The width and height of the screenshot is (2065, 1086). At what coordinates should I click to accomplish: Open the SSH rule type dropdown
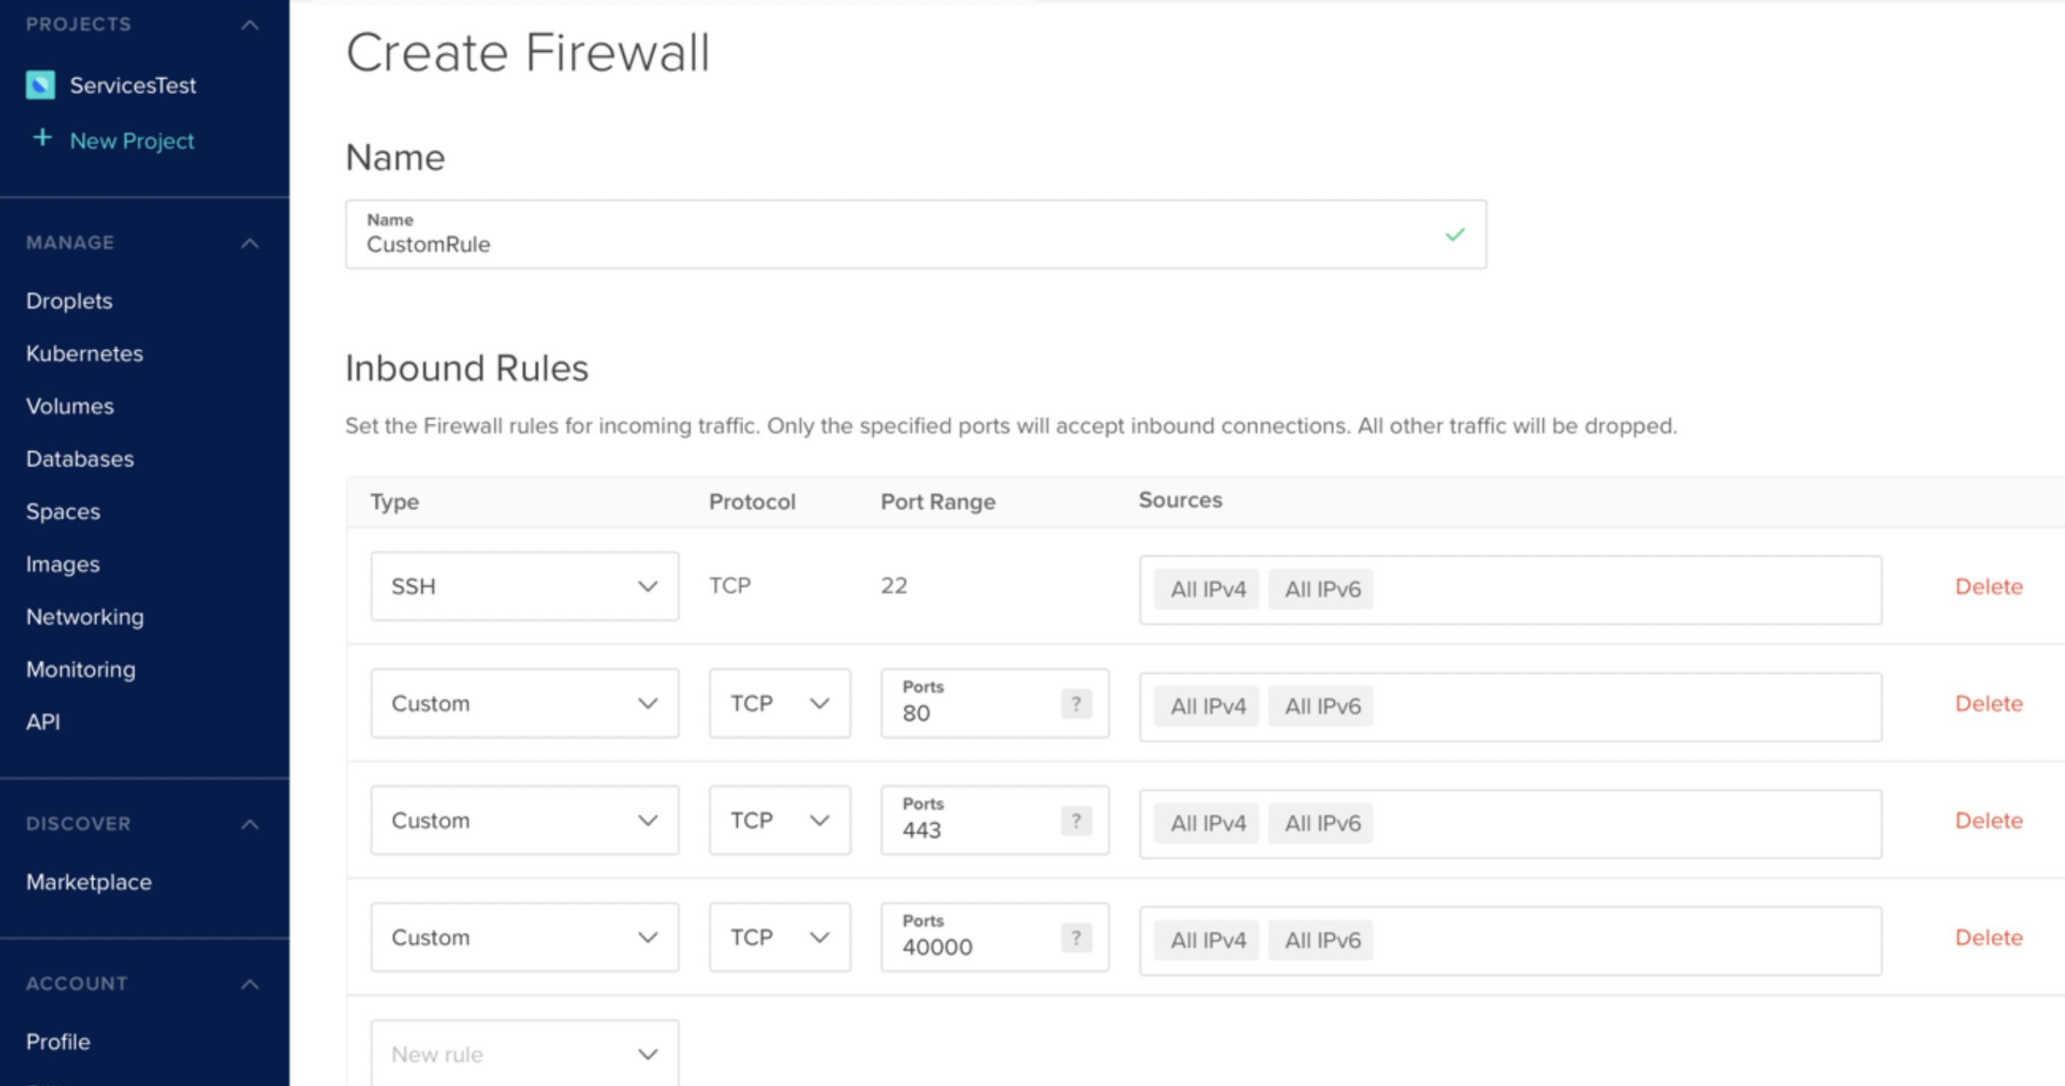point(525,586)
